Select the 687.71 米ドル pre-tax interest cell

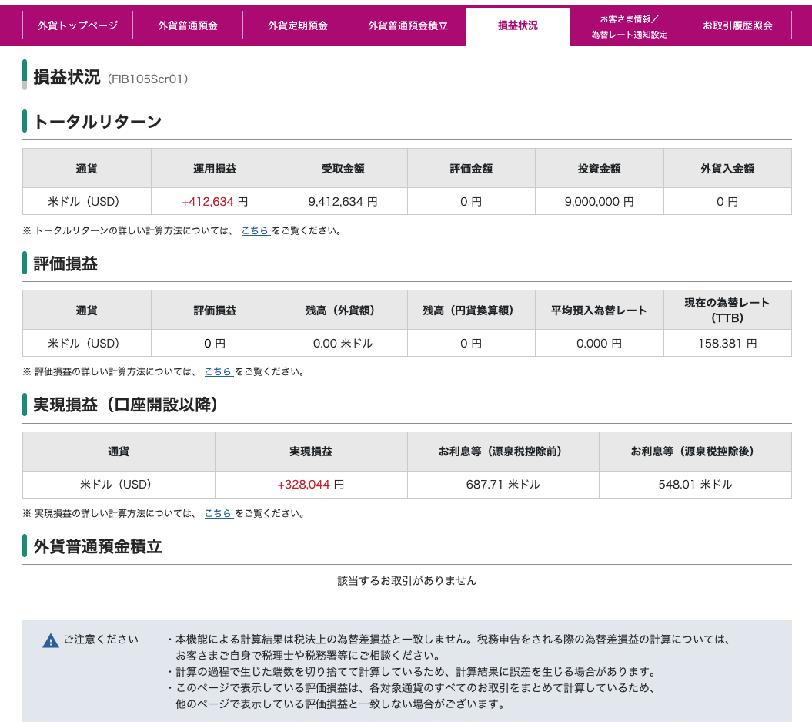pos(503,485)
